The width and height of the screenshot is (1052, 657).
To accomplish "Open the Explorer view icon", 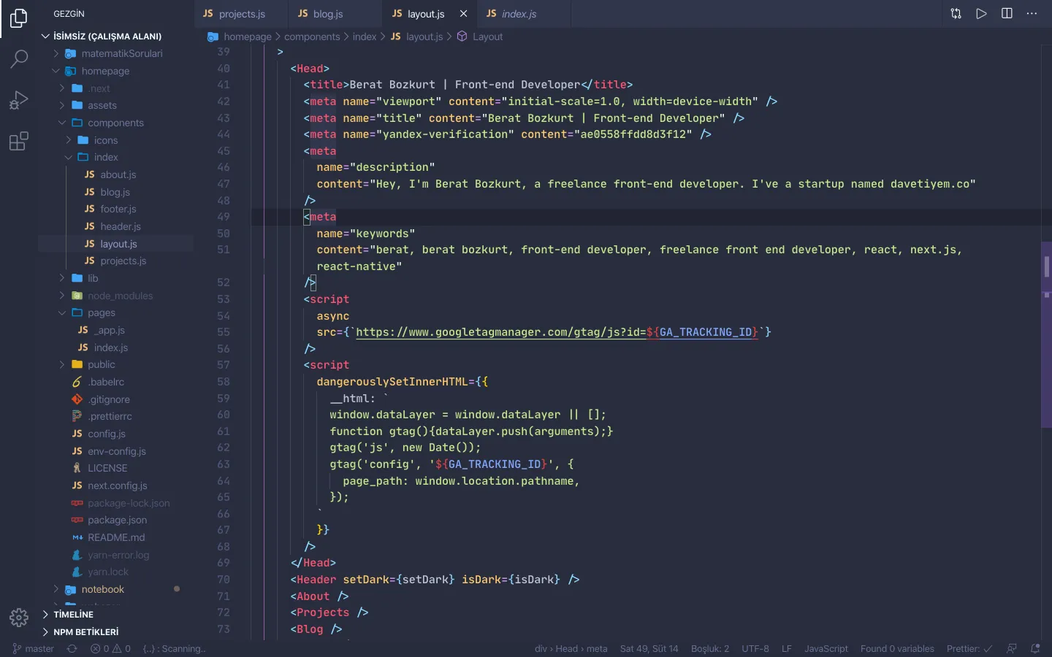I will [x=19, y=18].
